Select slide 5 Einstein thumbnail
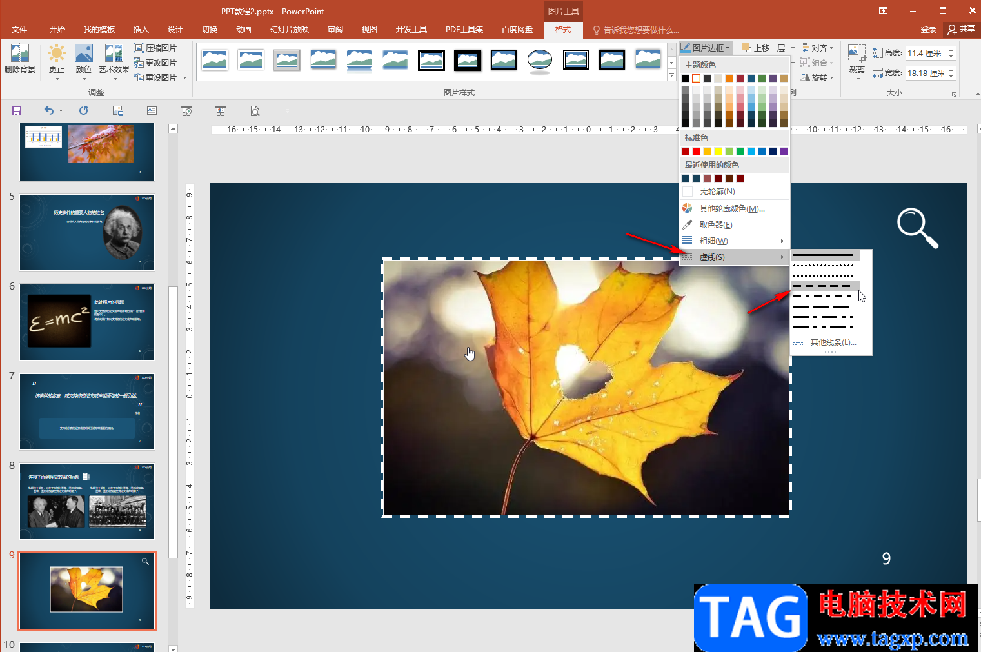This screenshot has height=652, width=981. coord(87,232)
